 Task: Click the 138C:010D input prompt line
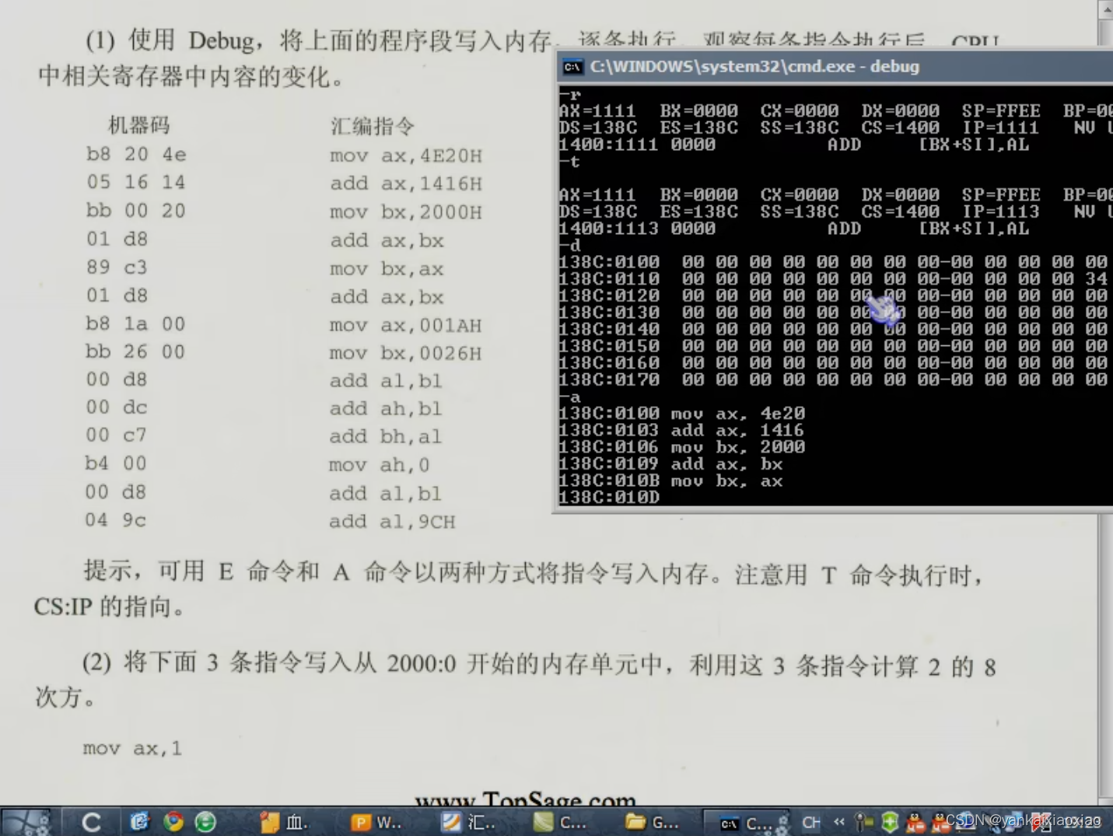pos(609,498)
